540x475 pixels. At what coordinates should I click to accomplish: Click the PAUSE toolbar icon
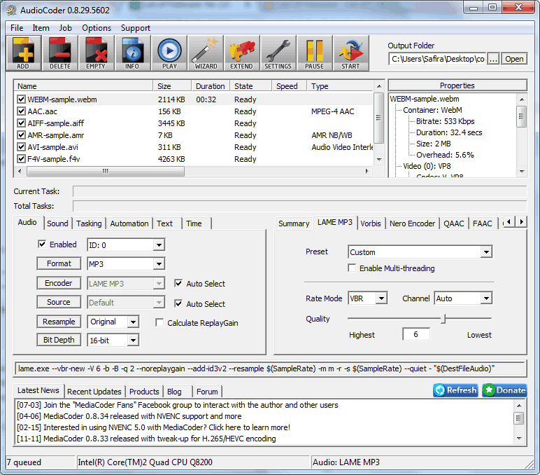(315, 53)
